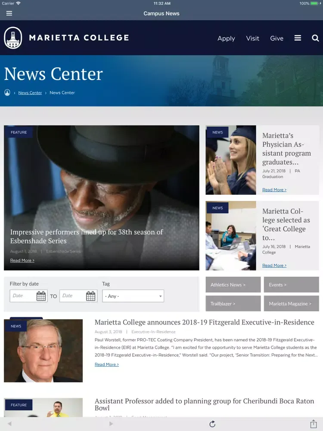This screenshot has width=323, height=431.
Task: Select the Visit menu item
Action: 252,38
